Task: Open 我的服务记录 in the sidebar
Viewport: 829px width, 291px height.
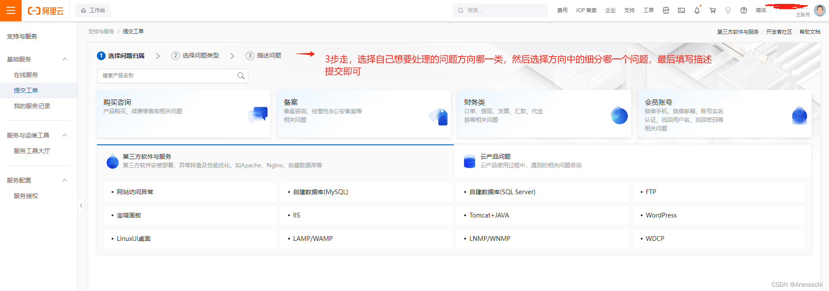Action: coord(32,106)
